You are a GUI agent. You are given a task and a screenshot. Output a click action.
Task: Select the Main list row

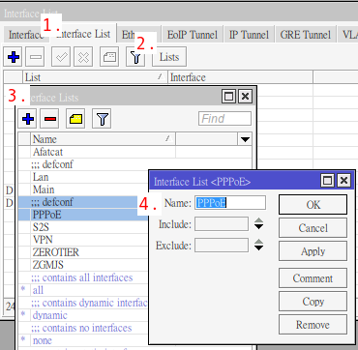(83, 190)
